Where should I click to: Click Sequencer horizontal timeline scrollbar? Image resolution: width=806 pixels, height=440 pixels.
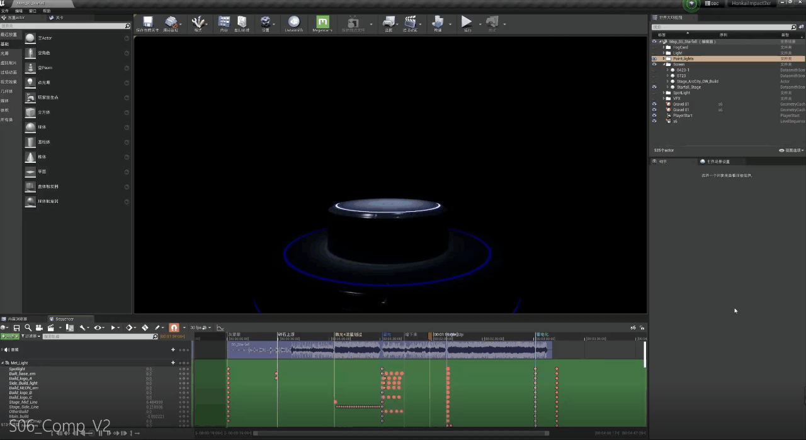[x=400, y=433]
